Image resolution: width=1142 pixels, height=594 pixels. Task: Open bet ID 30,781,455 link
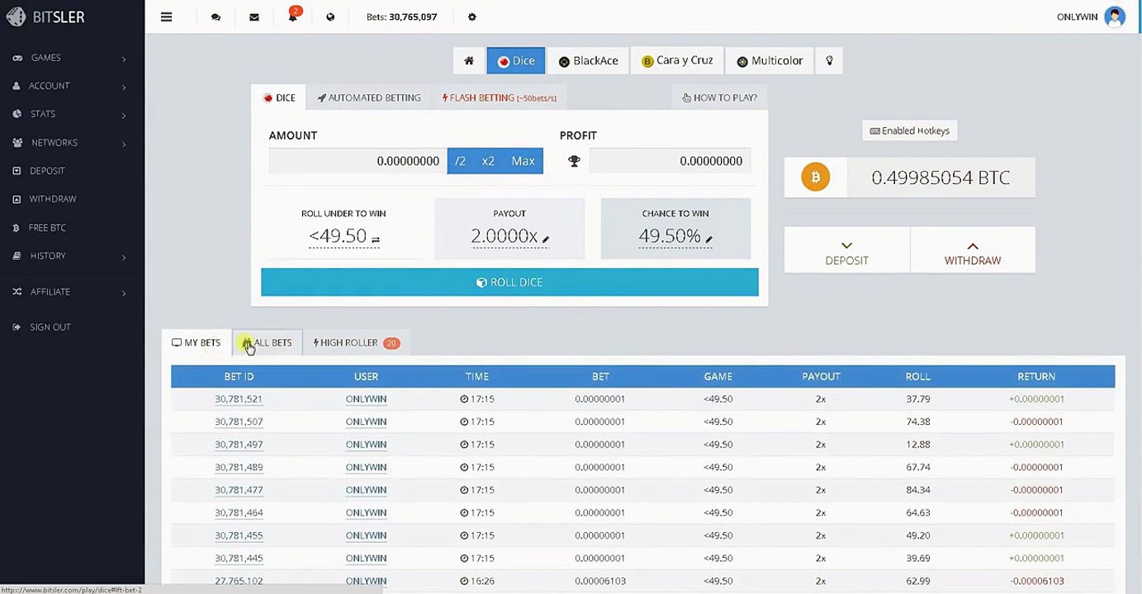click(239, 535)
